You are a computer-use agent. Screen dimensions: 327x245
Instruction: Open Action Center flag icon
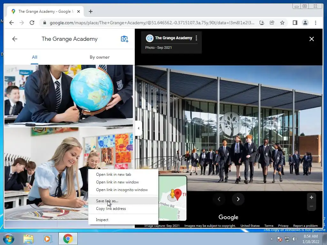[279, 239]
